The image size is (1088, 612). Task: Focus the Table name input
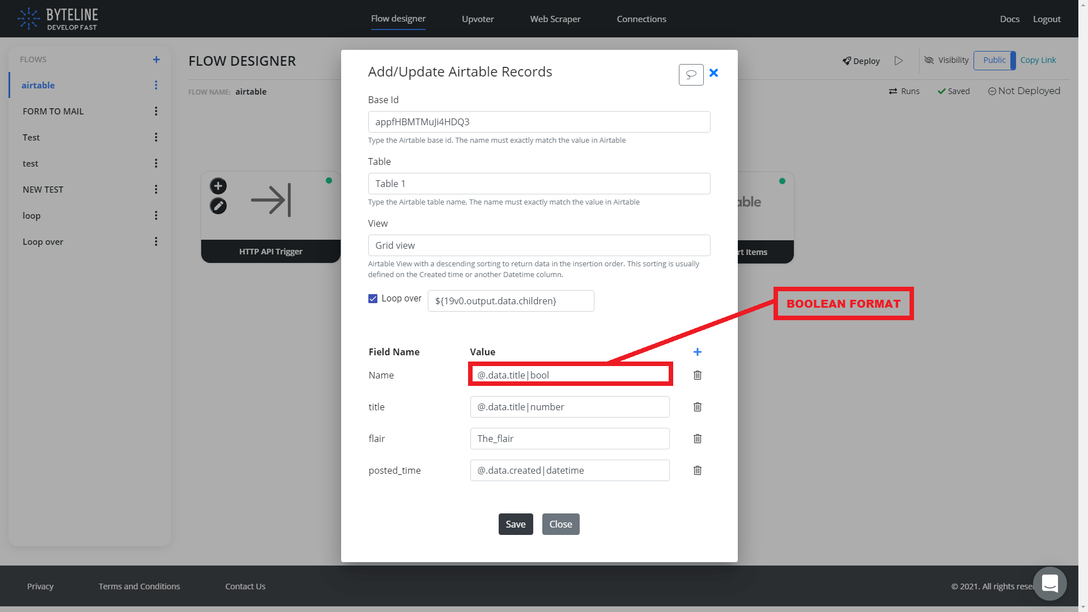[539, 184]
